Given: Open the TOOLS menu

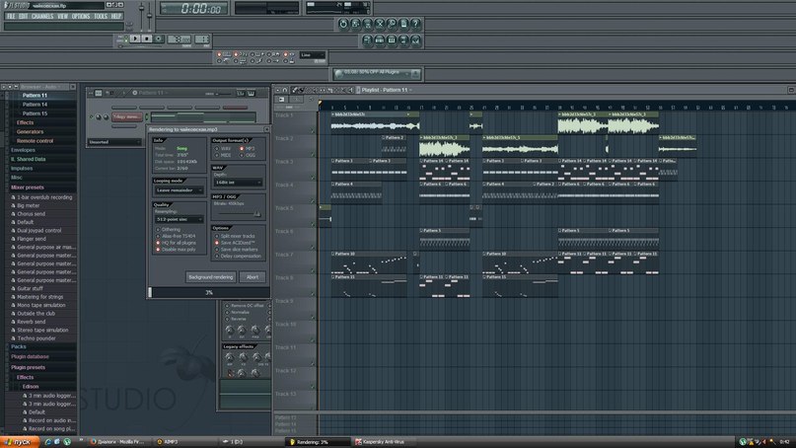Looking at the screenshot, I should 101,16.
